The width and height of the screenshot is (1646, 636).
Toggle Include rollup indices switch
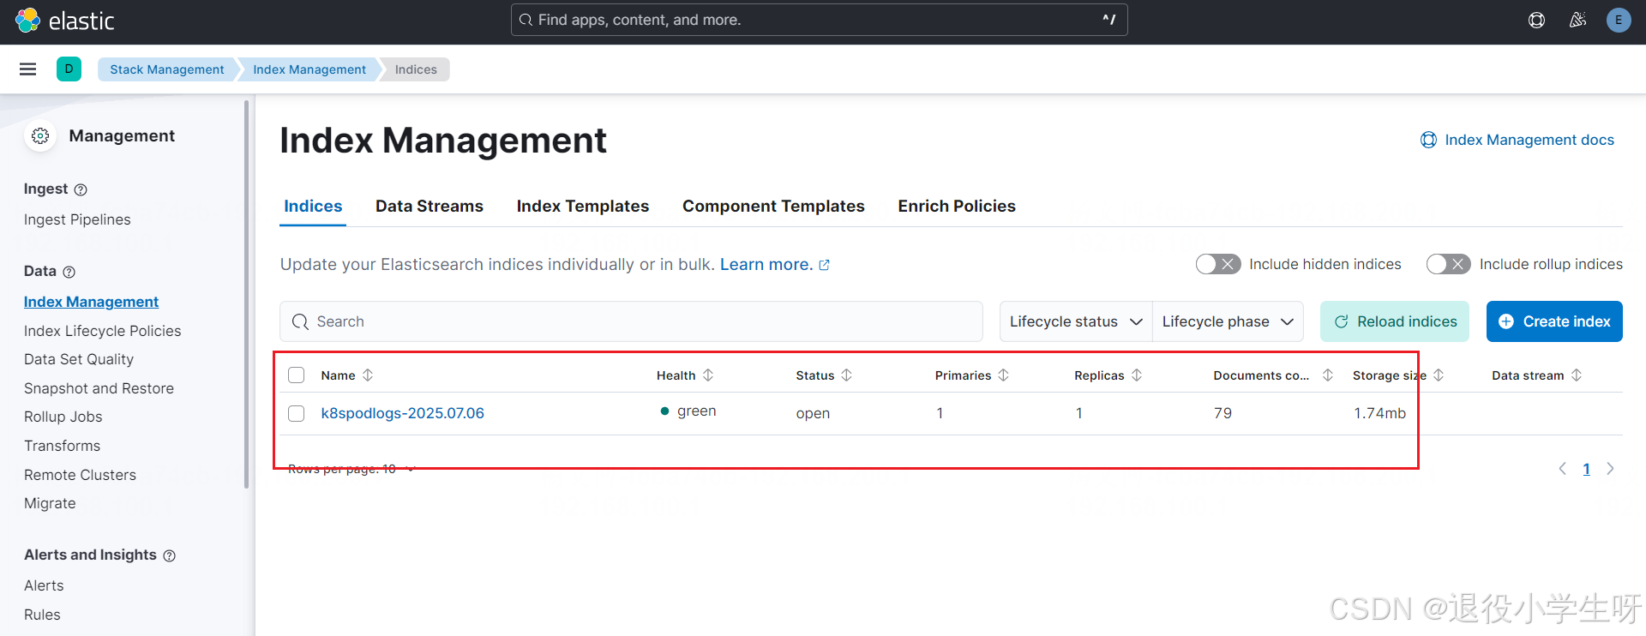point(1448,264)
